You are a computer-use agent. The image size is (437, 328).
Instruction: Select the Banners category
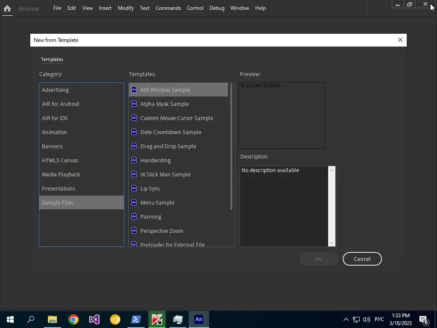coord(82,146)
